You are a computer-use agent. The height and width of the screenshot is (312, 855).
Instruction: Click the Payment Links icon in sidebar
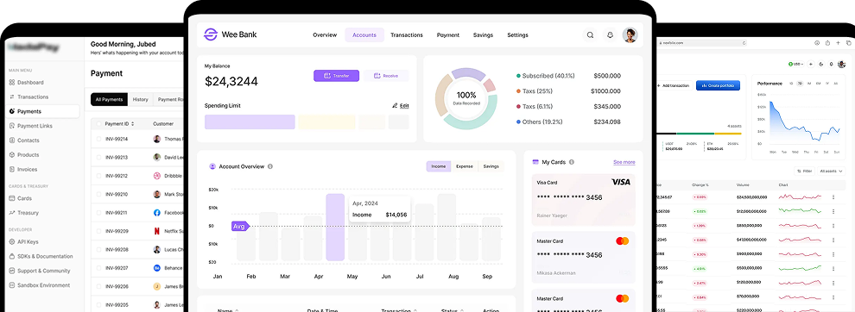(x=12, y=126)
